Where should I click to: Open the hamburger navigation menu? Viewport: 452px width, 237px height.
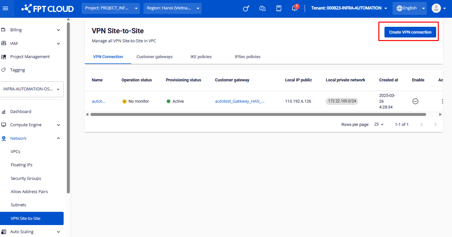click(5, 8)
